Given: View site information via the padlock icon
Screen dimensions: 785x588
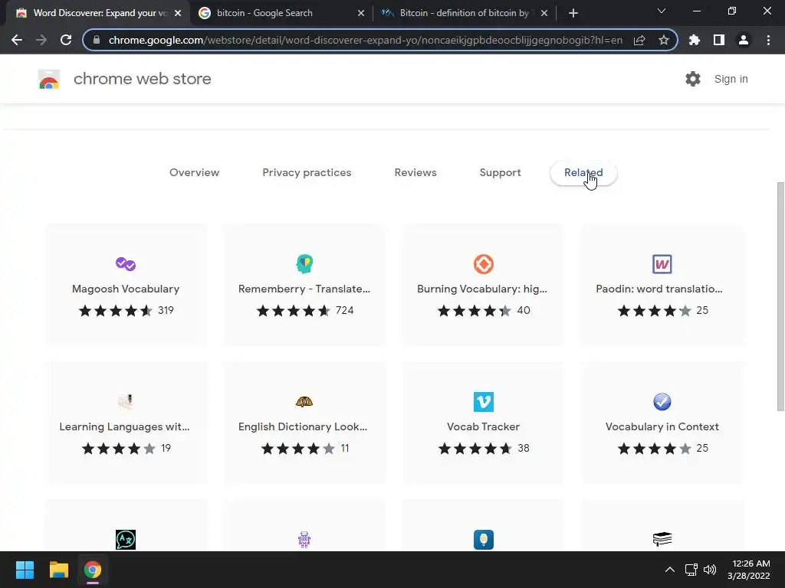Looking at the screenshot, I should (97, 40).
